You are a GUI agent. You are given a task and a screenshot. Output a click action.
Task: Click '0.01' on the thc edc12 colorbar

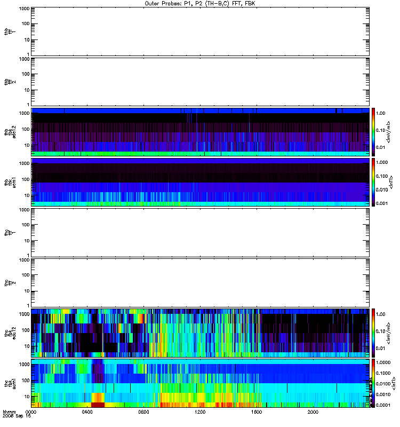[x=380, y=349]
